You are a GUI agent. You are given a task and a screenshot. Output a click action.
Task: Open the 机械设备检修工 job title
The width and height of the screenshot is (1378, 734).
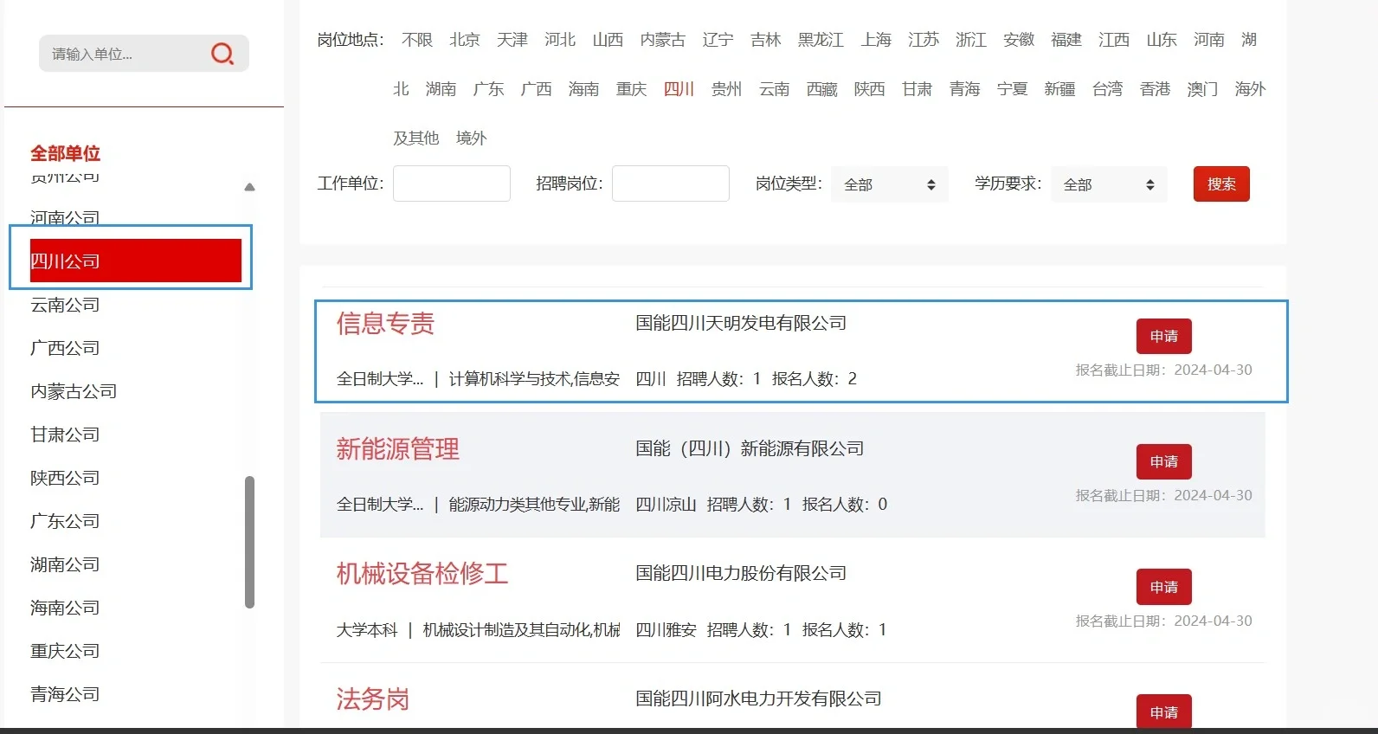point(422,574)
